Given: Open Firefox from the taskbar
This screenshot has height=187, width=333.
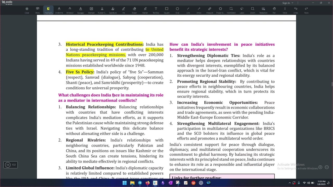Looking at the screenshot, I should coord(148,183).
